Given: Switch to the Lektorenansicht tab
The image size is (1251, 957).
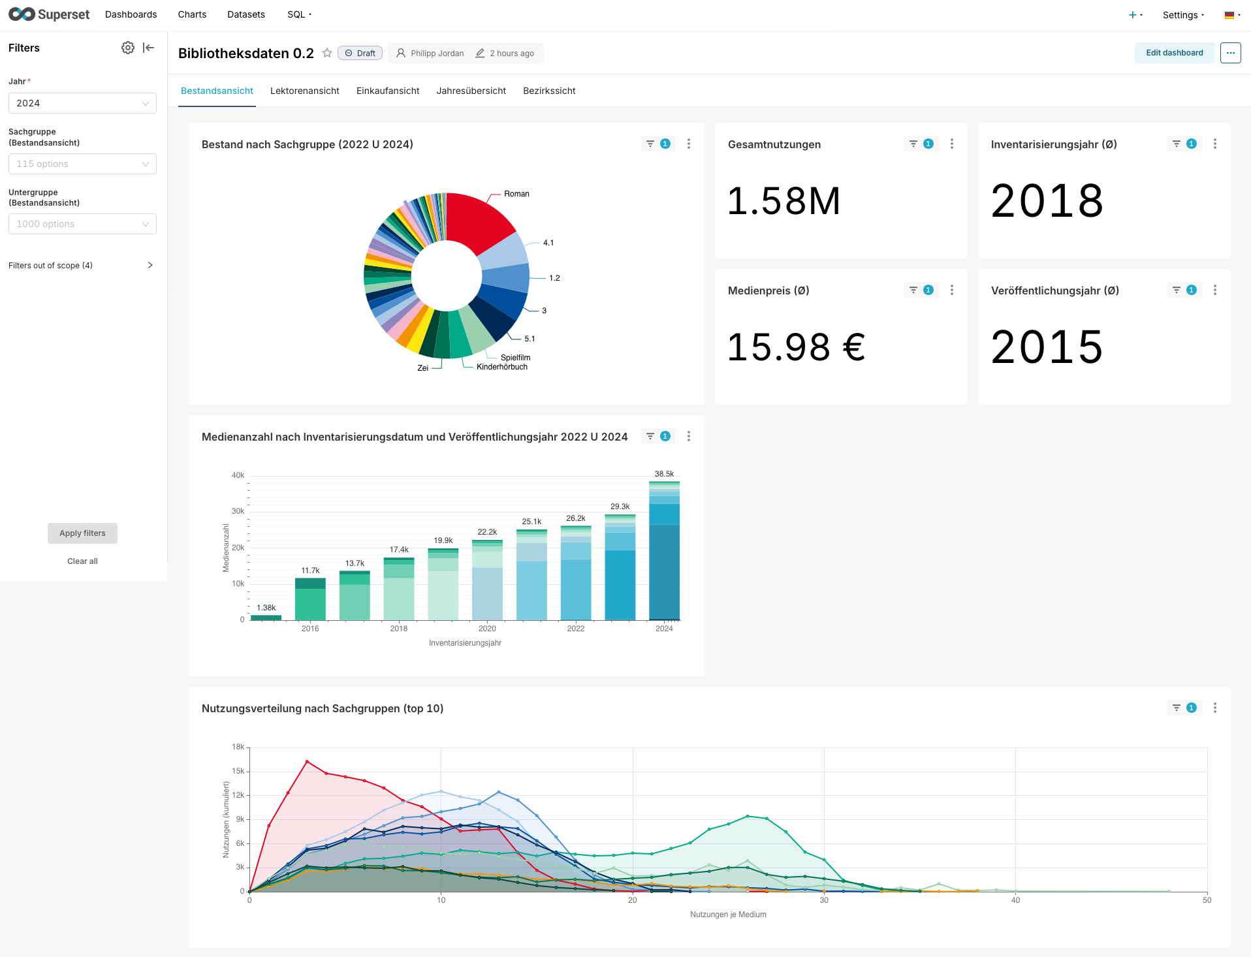Looking at the screenshot, I should tap(304, 91).
